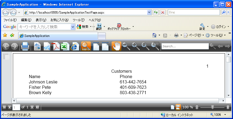Switch to single page view mode
This screenshot has height=119, width=233.
pos(173,107)
